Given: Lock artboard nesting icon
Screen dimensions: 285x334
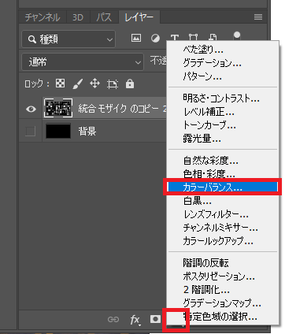Looking at the screenshot, I should pos(113,84).
